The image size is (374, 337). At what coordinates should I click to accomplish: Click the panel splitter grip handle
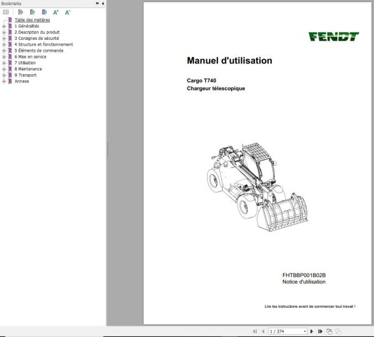click(x=108, y=150)
